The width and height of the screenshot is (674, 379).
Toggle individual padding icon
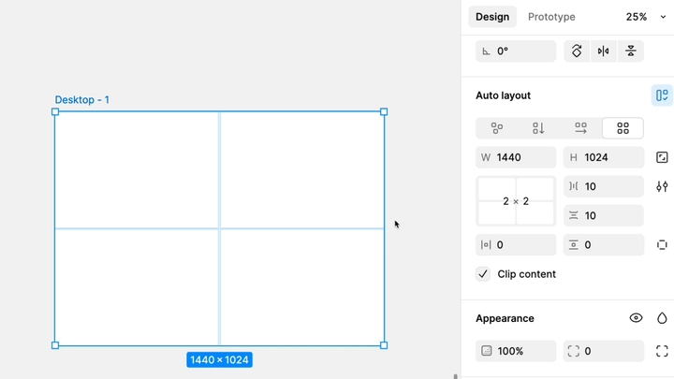pos(662,245)
